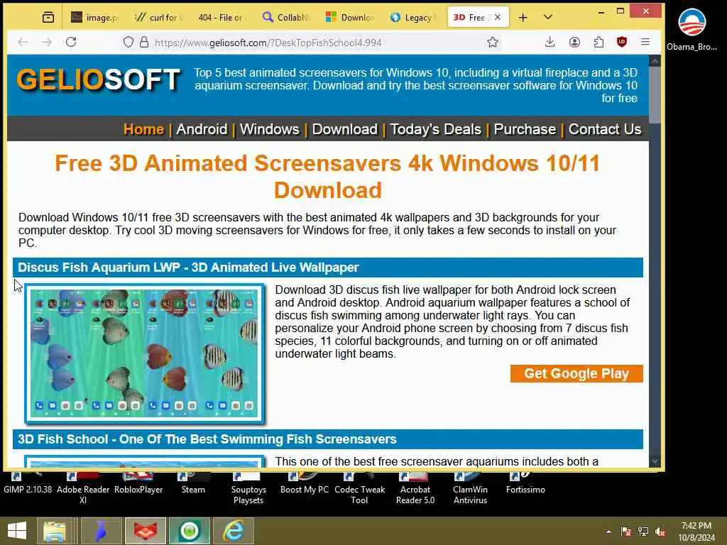Open Internet Explorer from the taskbar

234,531
